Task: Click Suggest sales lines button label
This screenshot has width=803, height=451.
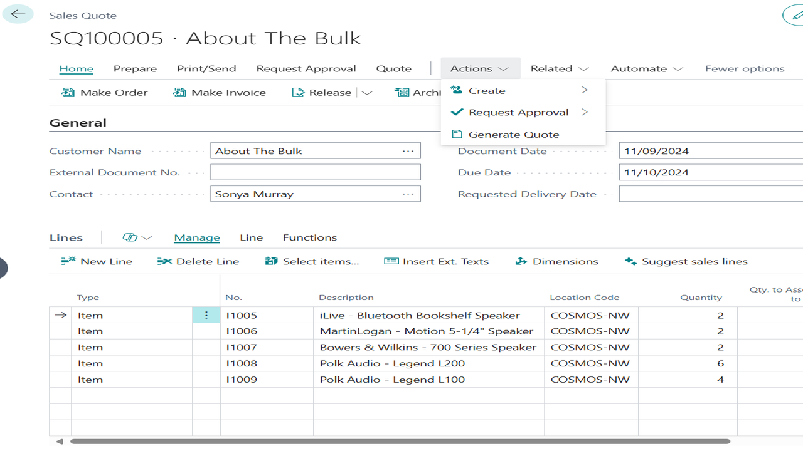Action: click(x=695, y=261)
